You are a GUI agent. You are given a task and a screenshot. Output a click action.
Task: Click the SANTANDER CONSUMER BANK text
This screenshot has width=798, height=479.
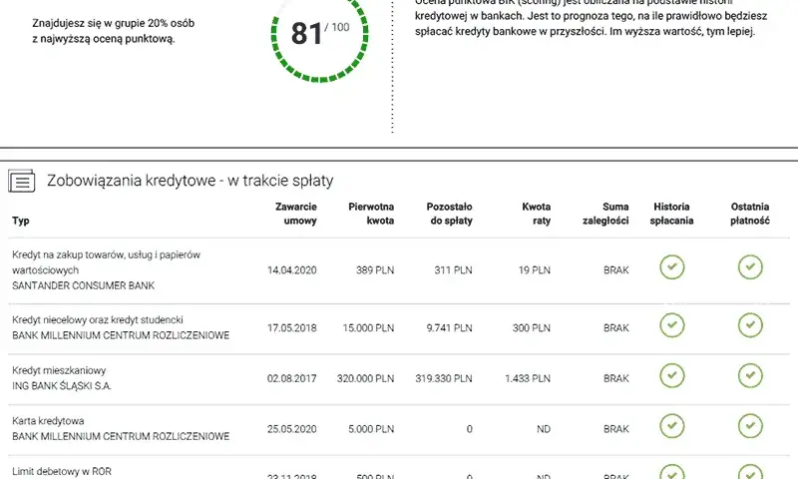(x=84, y=285)
